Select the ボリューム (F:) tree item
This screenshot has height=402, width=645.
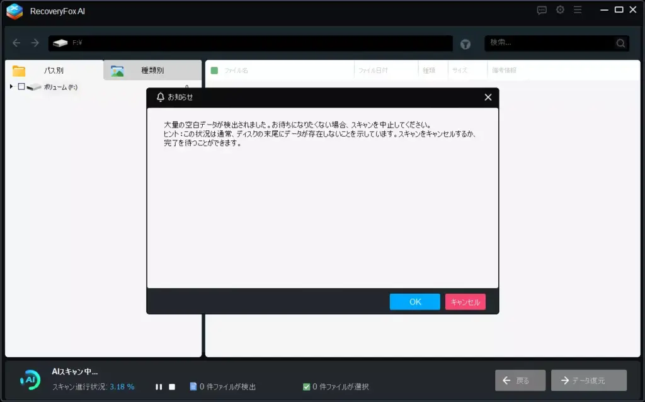60,87
